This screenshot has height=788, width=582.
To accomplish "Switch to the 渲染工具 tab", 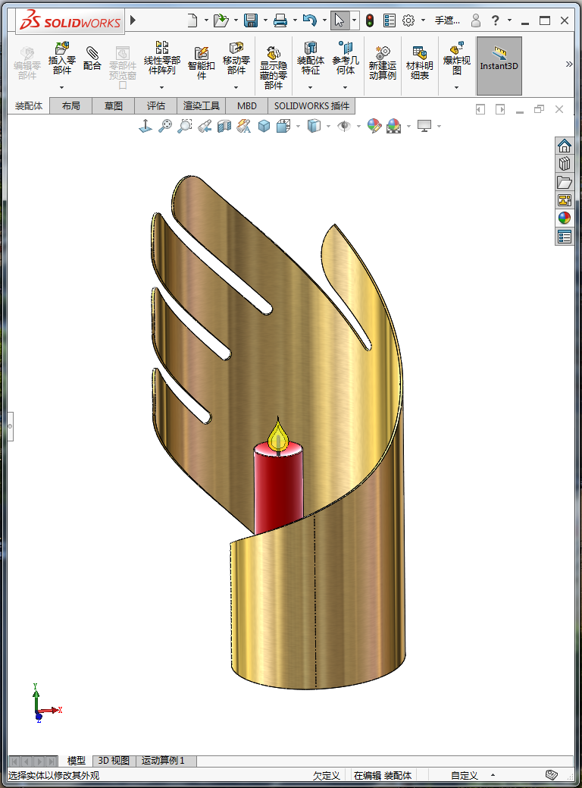I will (x=201, y=106).
